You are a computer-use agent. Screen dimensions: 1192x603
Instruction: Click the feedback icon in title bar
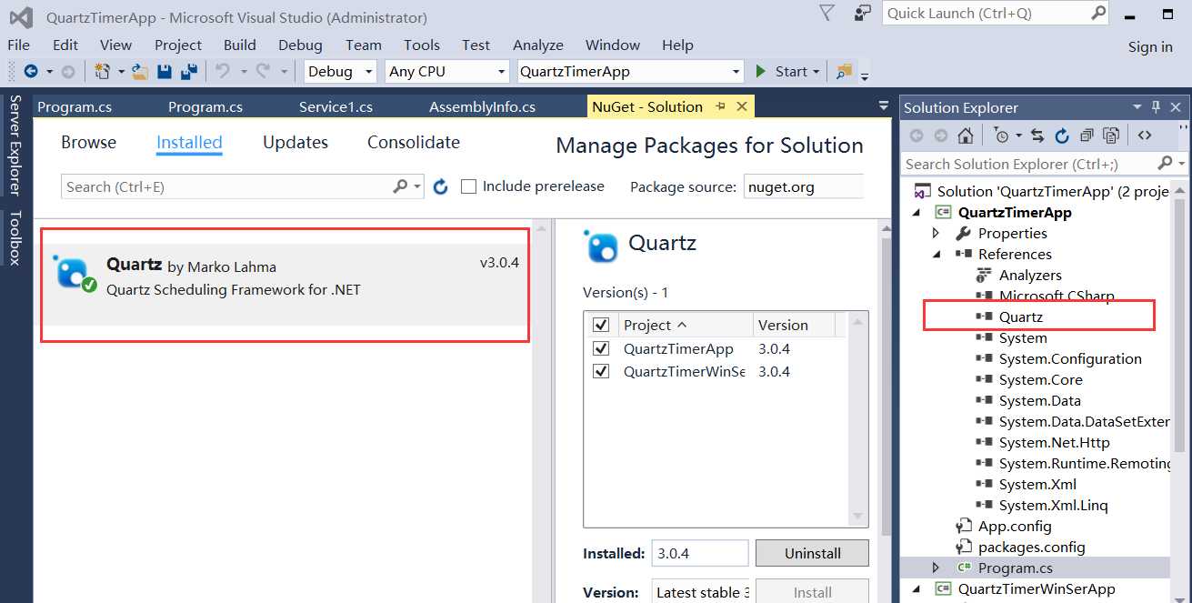[x=863, y=13]
